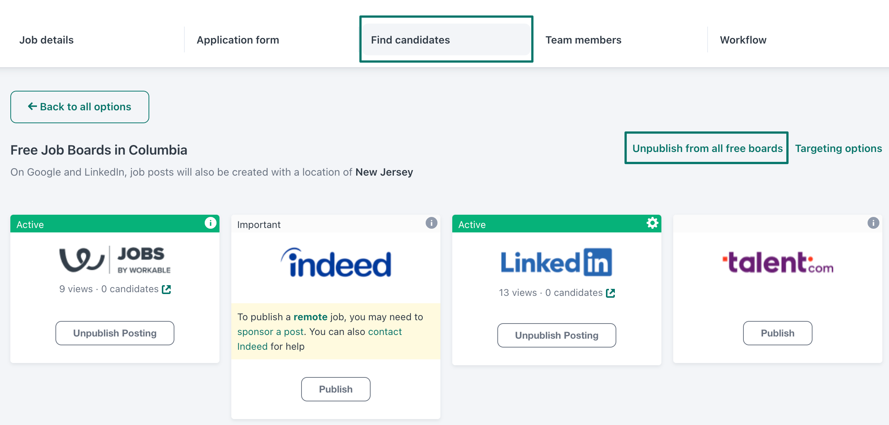Click Unpublish from all free boards
Image resolution: width=889 pixels, height=425 pixels.
coord(708,148)
